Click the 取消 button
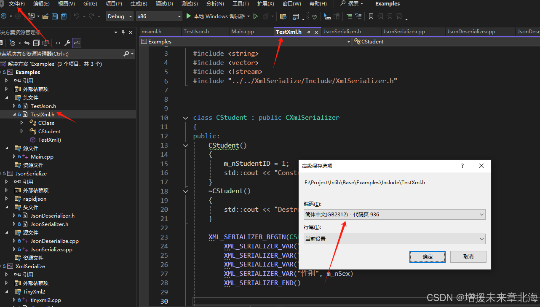Image resolution: width=540 pixels, height=307 pixels. tap(468, 256)
